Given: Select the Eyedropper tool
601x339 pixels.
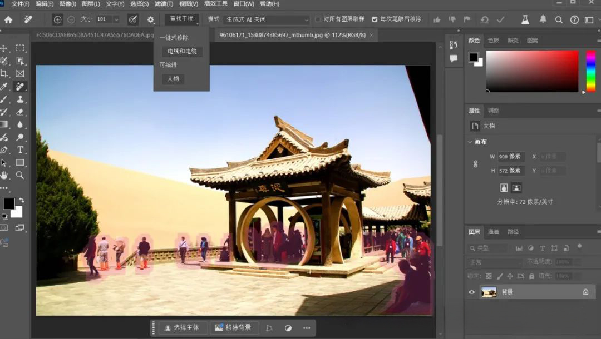Looking at the screenshot, I should click(4, 87).
